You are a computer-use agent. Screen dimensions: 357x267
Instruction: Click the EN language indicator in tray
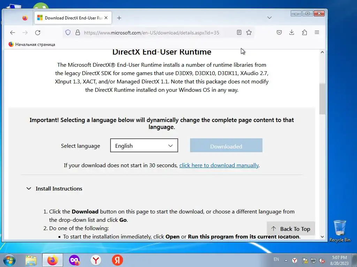click(276, 259)
